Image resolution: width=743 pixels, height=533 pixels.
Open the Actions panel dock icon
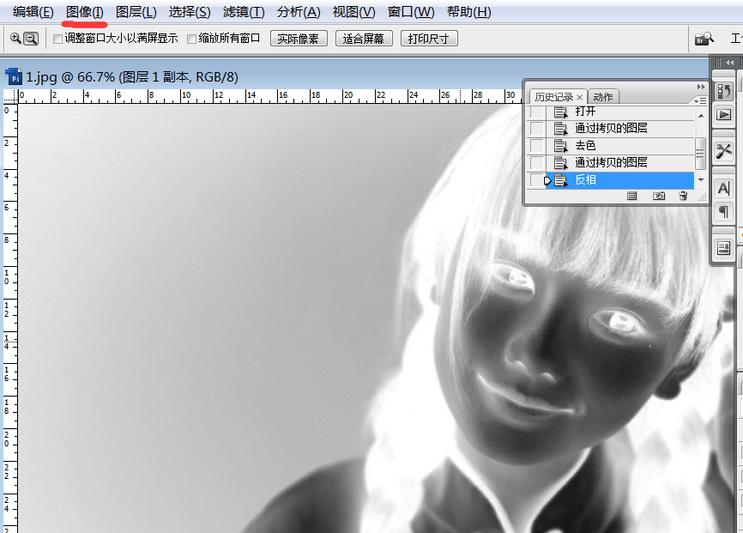pos(723,115)
